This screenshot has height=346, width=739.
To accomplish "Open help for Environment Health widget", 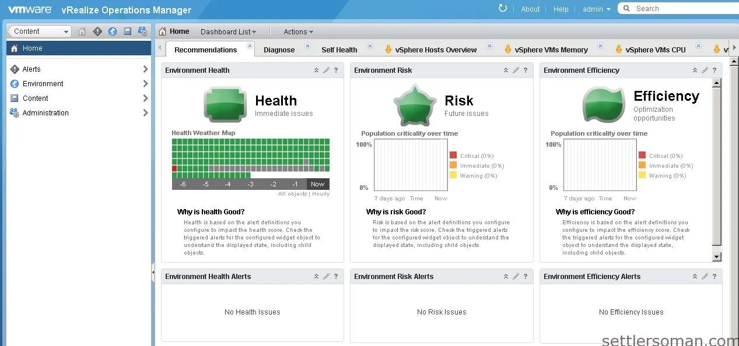I will point(336,70).
